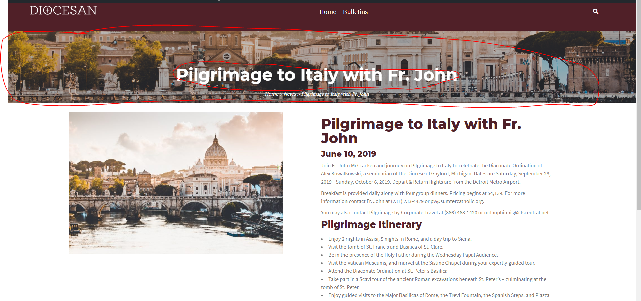Image resolution: width=641 pixels, height=301 pixels.
Task: Open the Vatican bridge photo thumbnail
Action: pos(176,183)
